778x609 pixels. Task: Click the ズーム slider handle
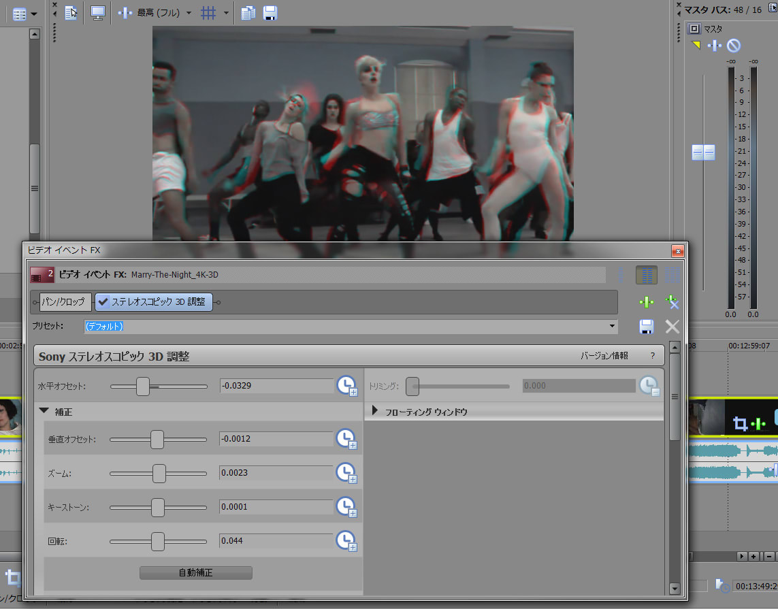click(x=159, y=474)
